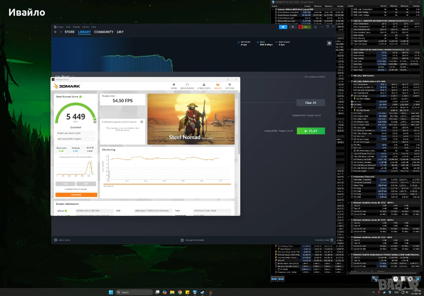
Task: Open the Steam View menu
Action: click(68, 27)
